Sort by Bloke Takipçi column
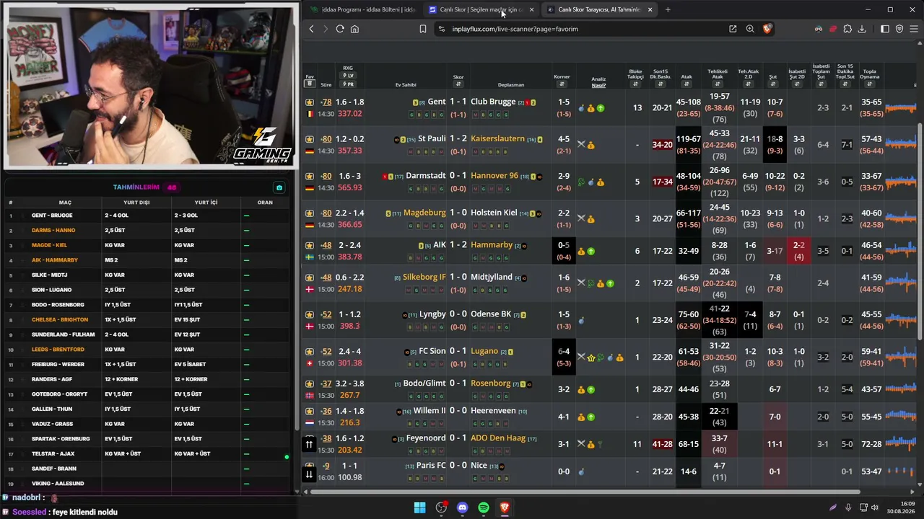 coord(635,84)
